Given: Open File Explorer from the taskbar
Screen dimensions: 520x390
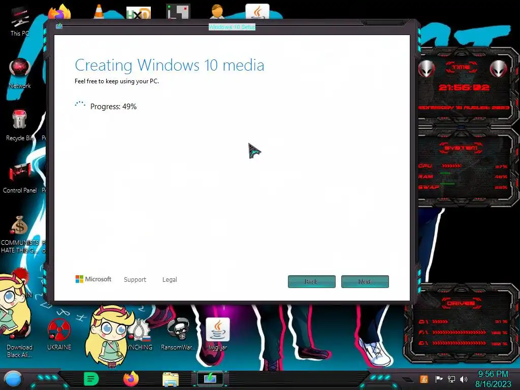Looking at the screenshot, I should 171,379.
